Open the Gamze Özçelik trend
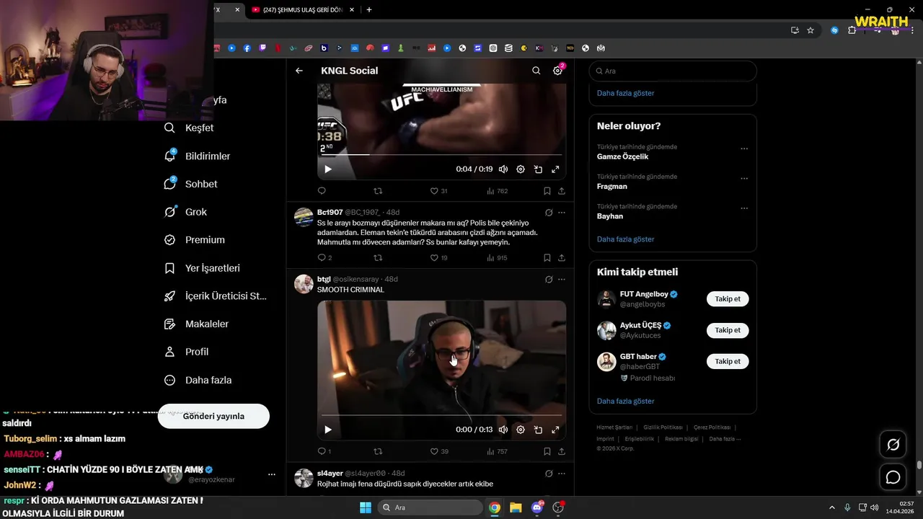923x519 pixels. (623, 156)
